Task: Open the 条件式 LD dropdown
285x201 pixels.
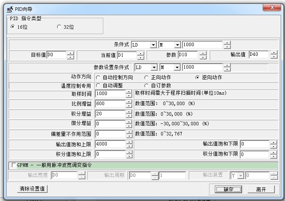Action: [x=153, y=45]
